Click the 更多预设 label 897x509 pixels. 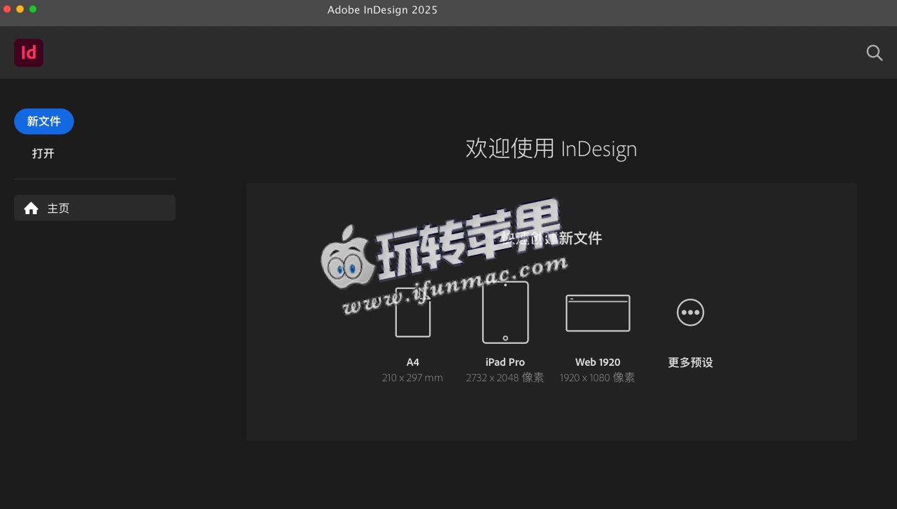pyautogui.click(x=690, y=363)
